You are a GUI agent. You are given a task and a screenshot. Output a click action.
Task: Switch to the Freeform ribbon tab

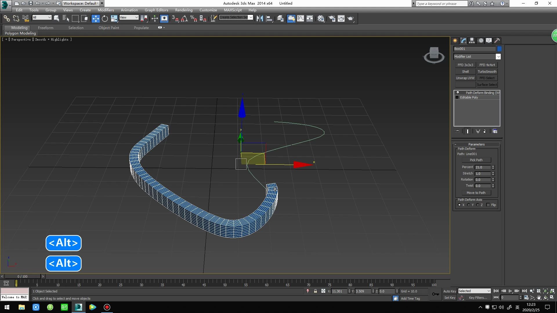46,28
